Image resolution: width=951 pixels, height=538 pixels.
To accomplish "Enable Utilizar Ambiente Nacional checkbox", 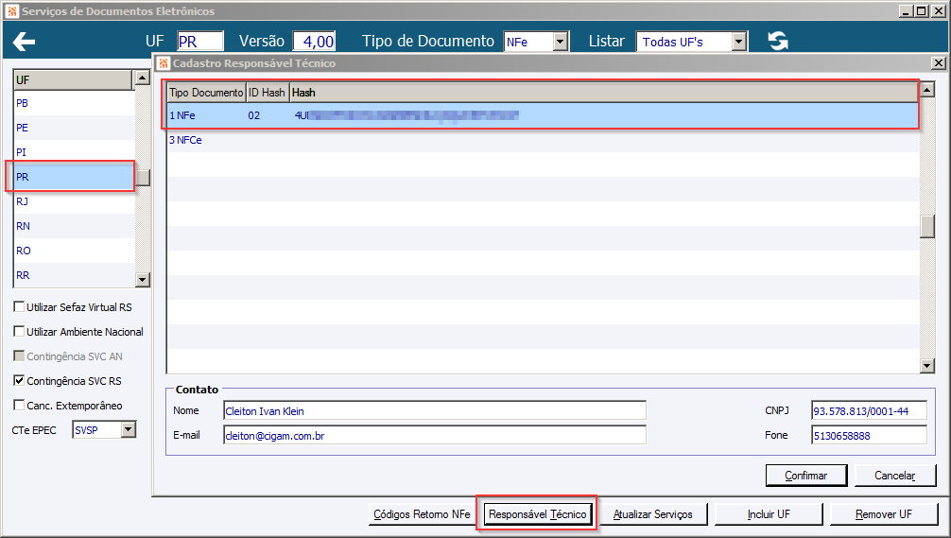I will (19, 331).
